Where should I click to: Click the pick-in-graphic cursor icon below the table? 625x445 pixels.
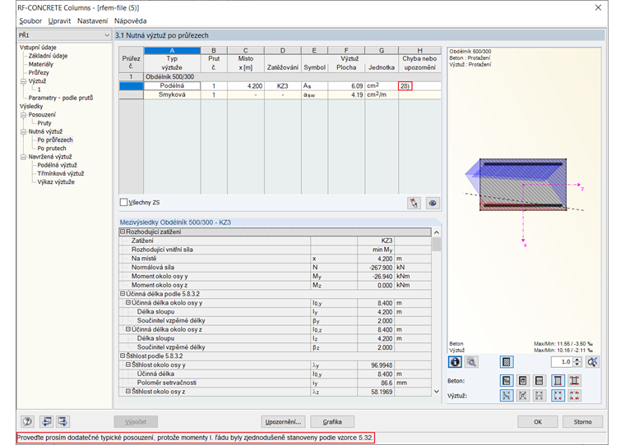click(x=414, y=203)
